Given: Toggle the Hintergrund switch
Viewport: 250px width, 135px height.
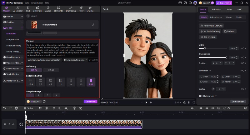Looking at the screenshot, I should pyautogui.click(x=201, y=96).
